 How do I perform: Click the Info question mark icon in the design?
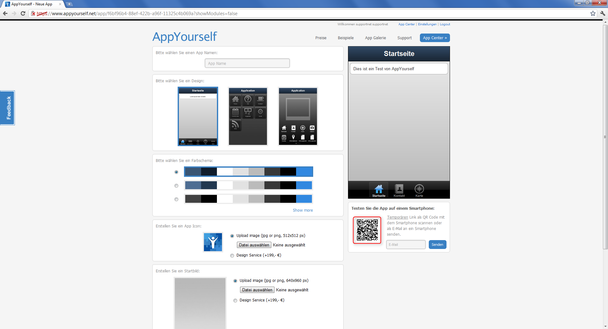coord(248,100)
